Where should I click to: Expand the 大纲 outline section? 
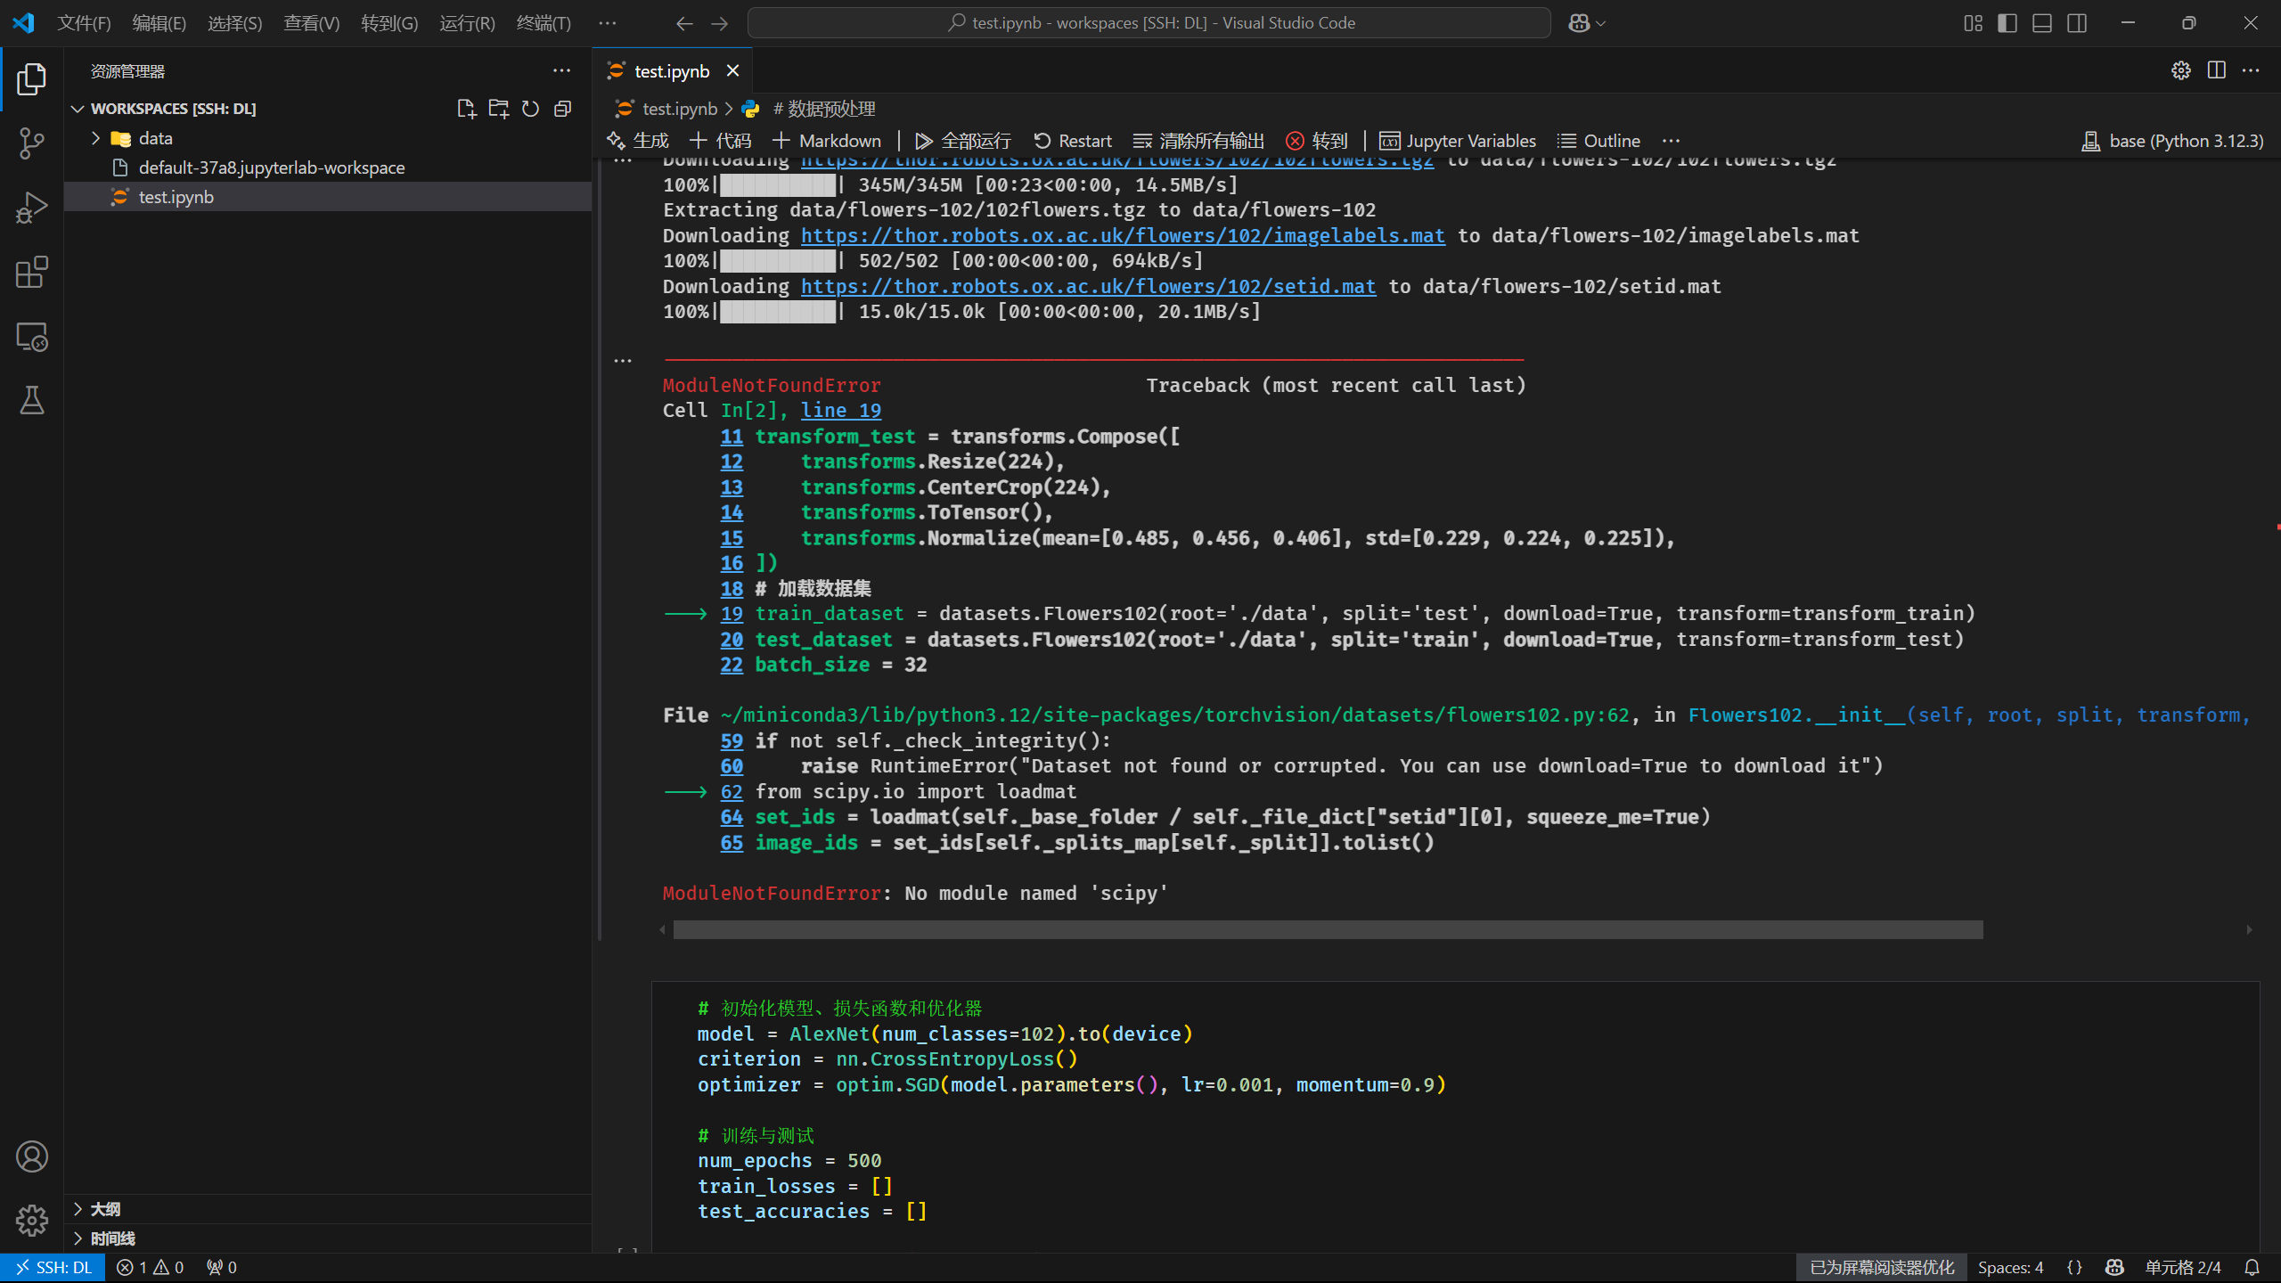click(x=105, y=1209)
